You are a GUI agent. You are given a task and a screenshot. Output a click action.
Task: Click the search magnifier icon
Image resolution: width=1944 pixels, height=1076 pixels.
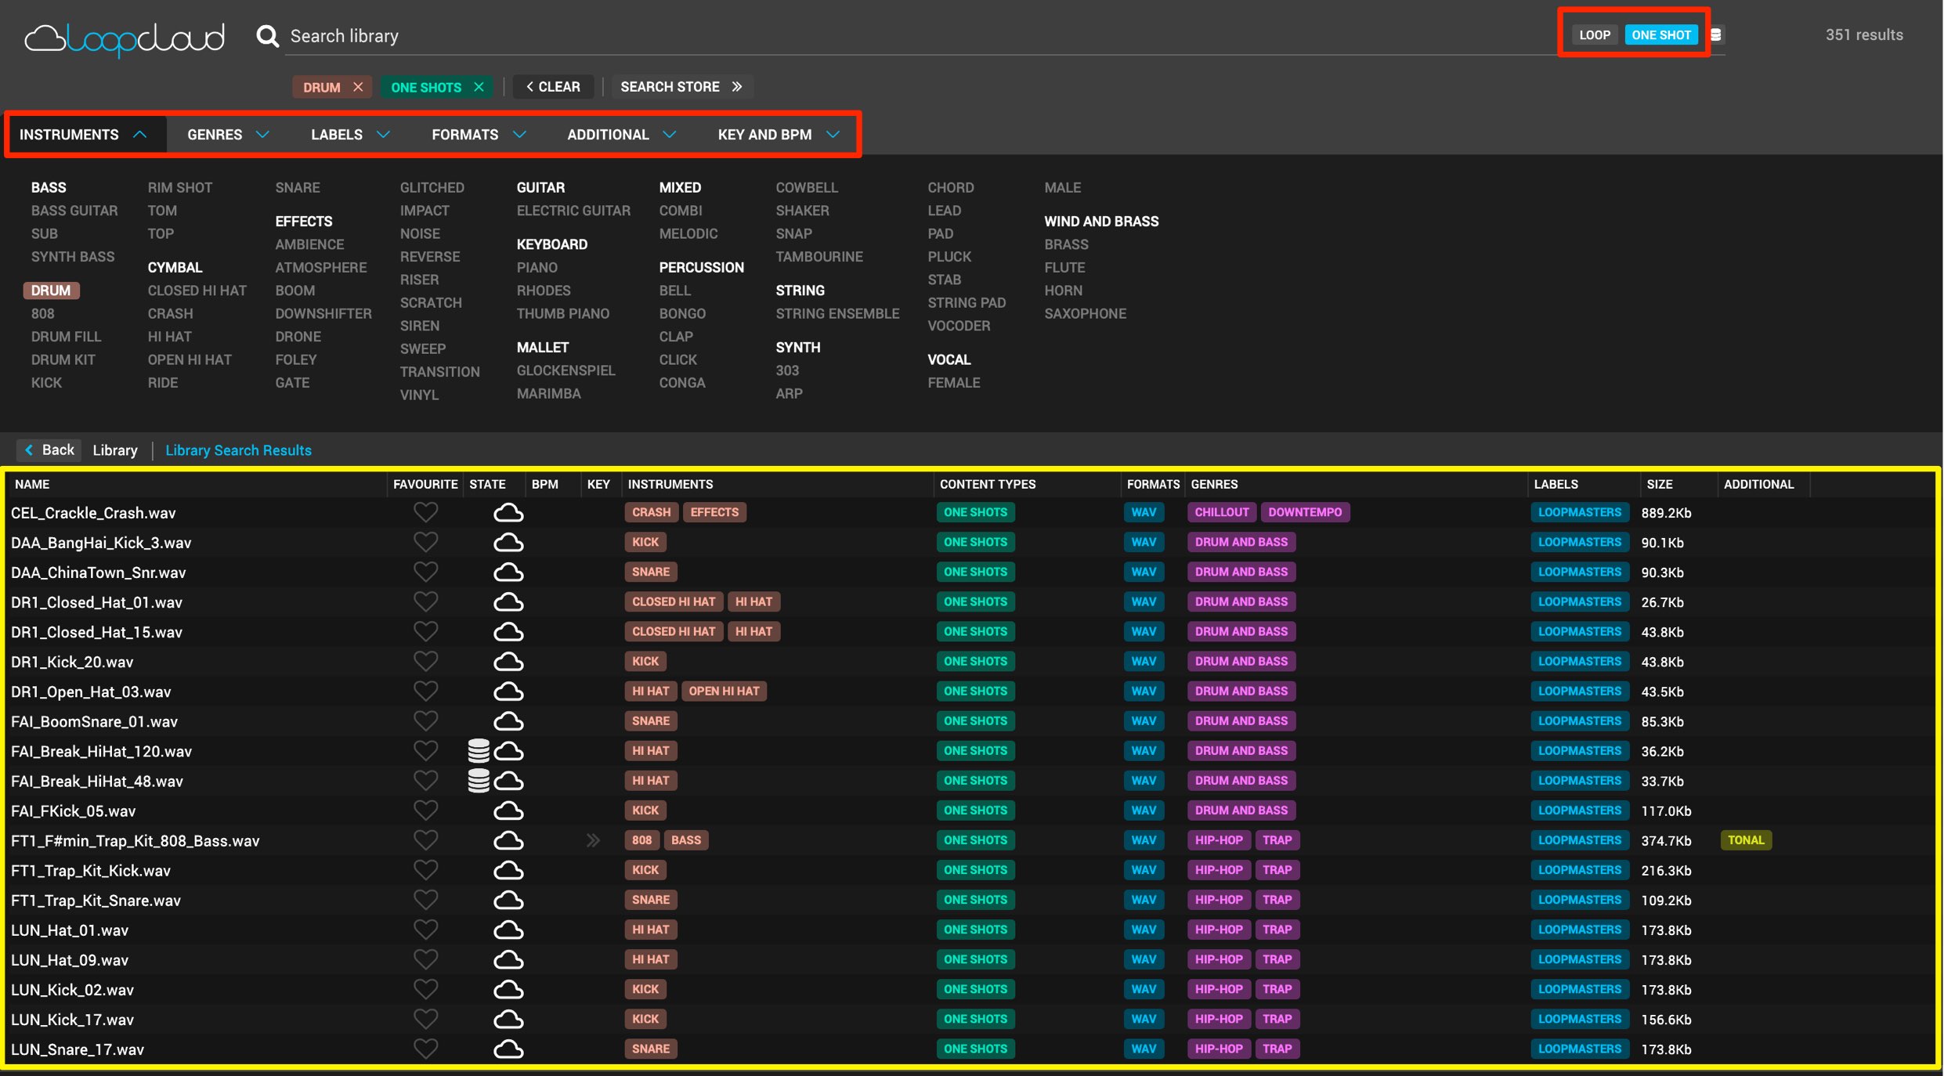(267, 35)
